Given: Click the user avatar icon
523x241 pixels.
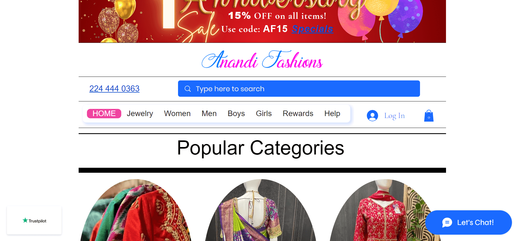Looking at the screenshot, I should (x=372, y=116).
